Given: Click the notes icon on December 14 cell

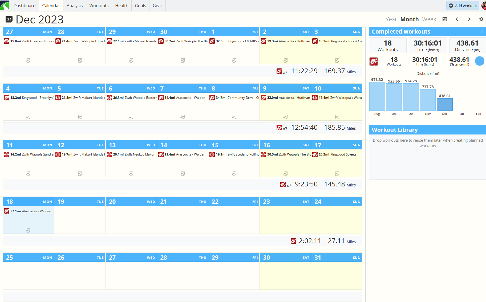Looking at the screenshot, I should (183, 174).
